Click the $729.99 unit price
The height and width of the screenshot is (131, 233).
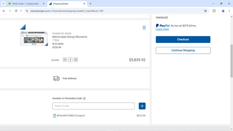(57, 47)
